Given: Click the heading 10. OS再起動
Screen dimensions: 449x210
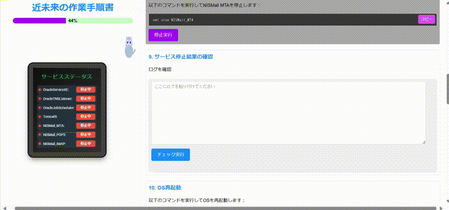Looking at the screenshot, I should (x=164, y=188).
